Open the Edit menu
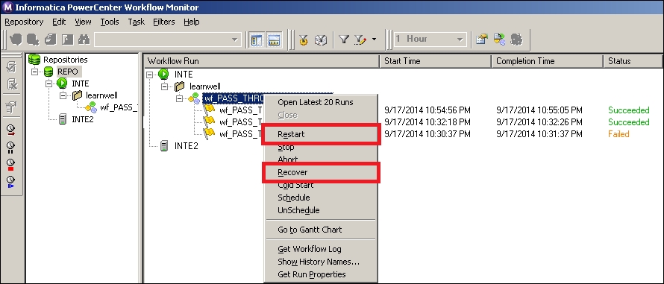This screenshot has height=284, width=664. [x=59, y=22]
